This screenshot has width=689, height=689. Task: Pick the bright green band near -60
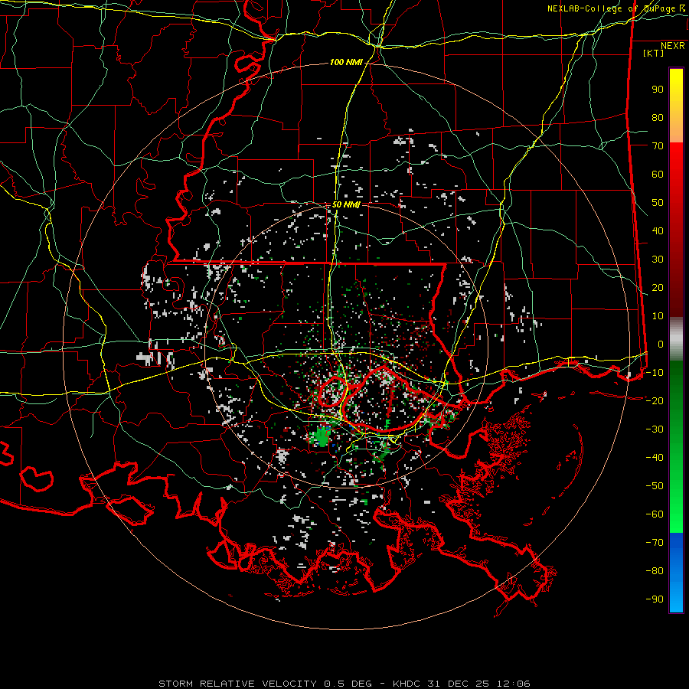676,514
